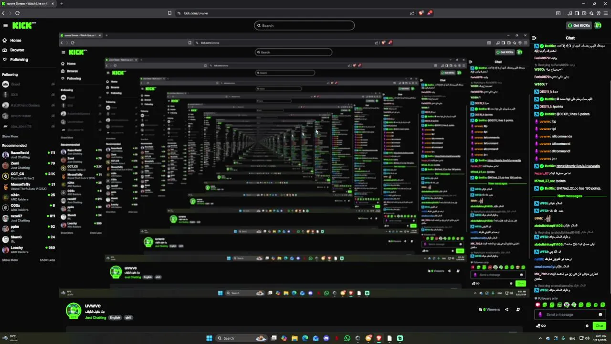The image size is (611, 344).
Task: Open n24n recommended channel
Action: pos(29,197)
